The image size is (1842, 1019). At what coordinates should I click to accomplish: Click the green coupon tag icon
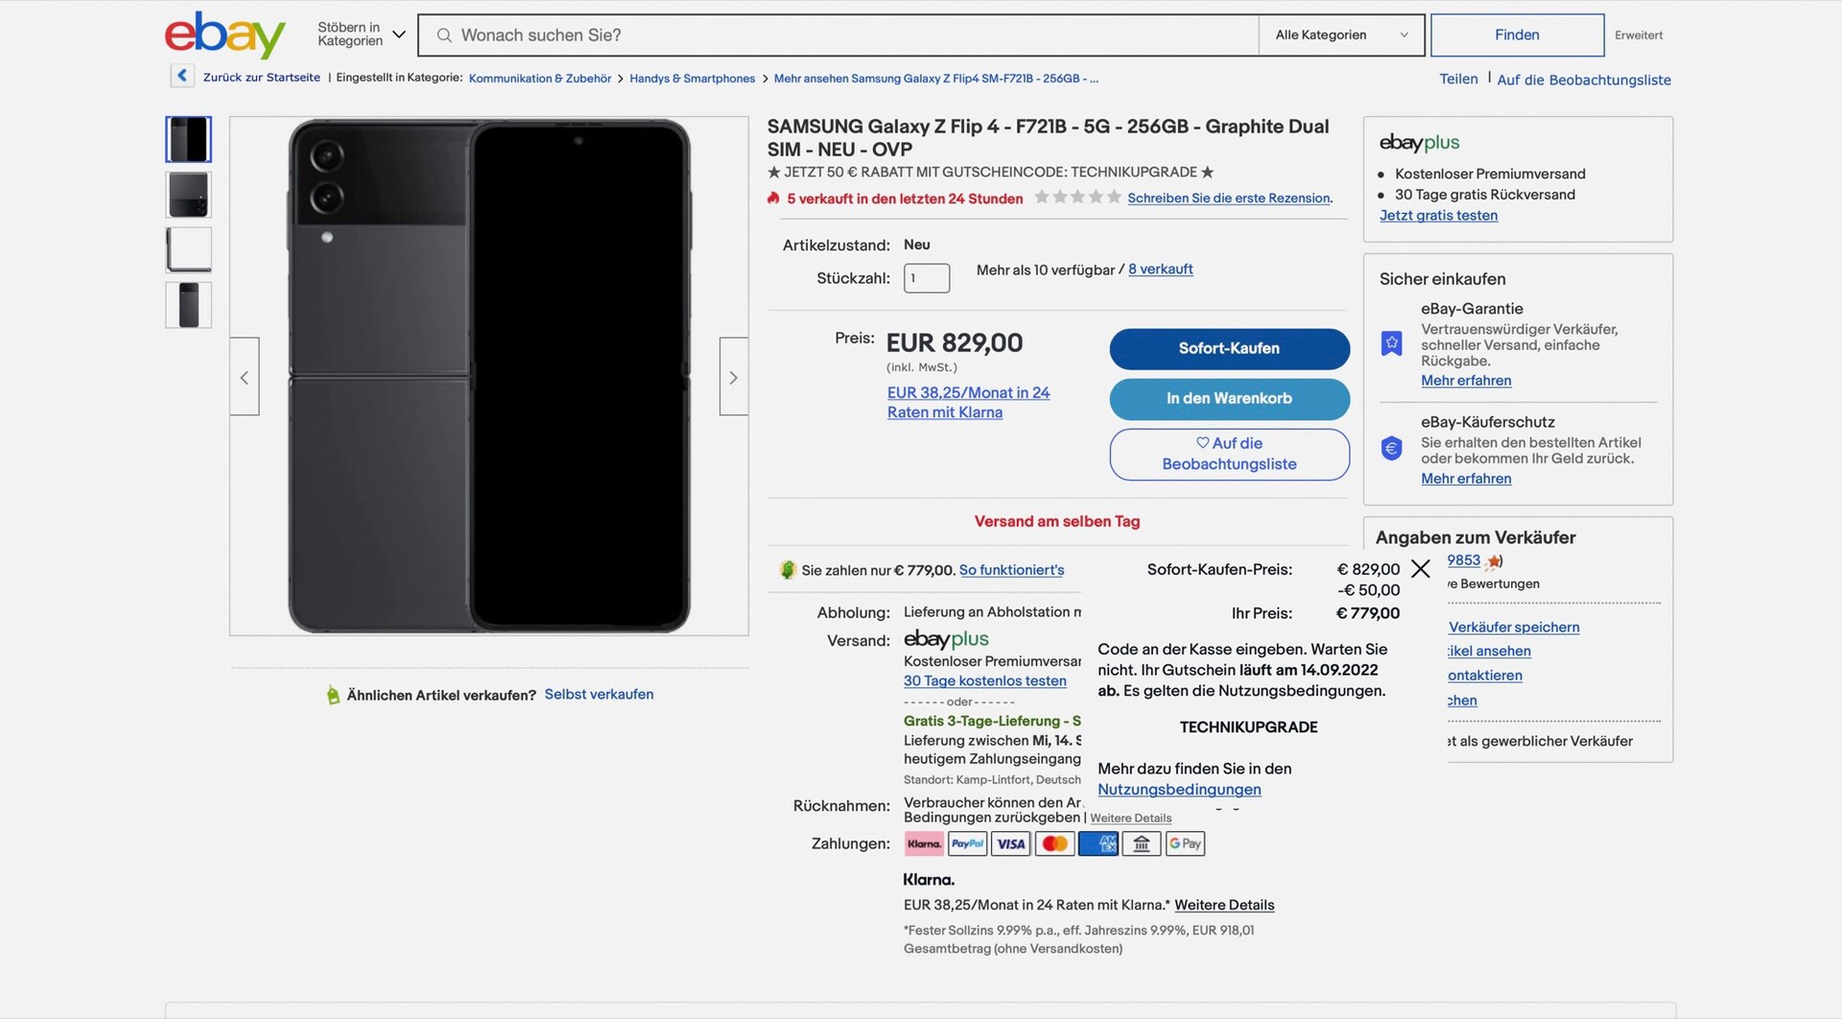tap(788, 570)
